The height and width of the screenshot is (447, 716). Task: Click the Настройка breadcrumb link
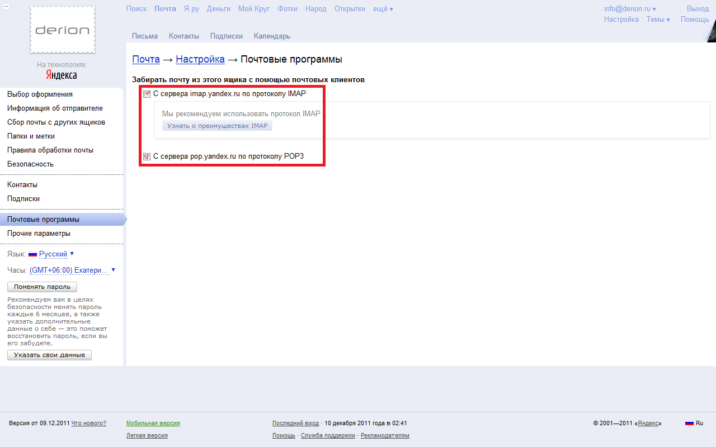click(200, 59)
